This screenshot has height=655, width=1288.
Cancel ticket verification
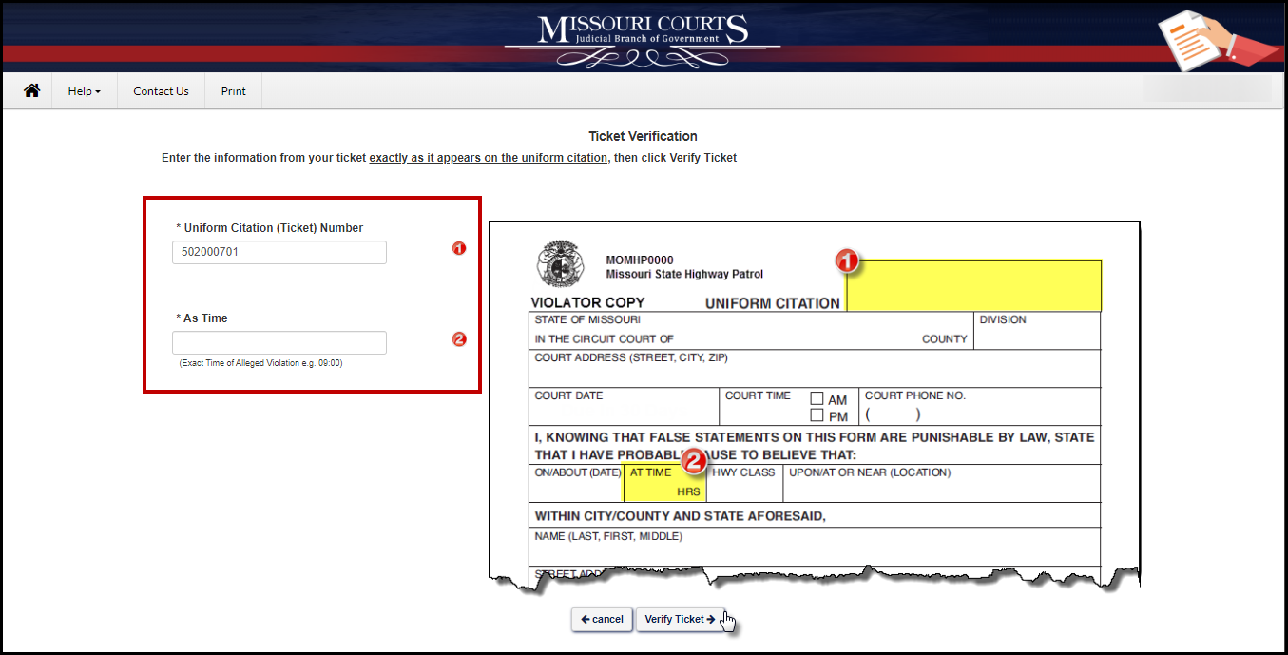(x=602, y=619)
